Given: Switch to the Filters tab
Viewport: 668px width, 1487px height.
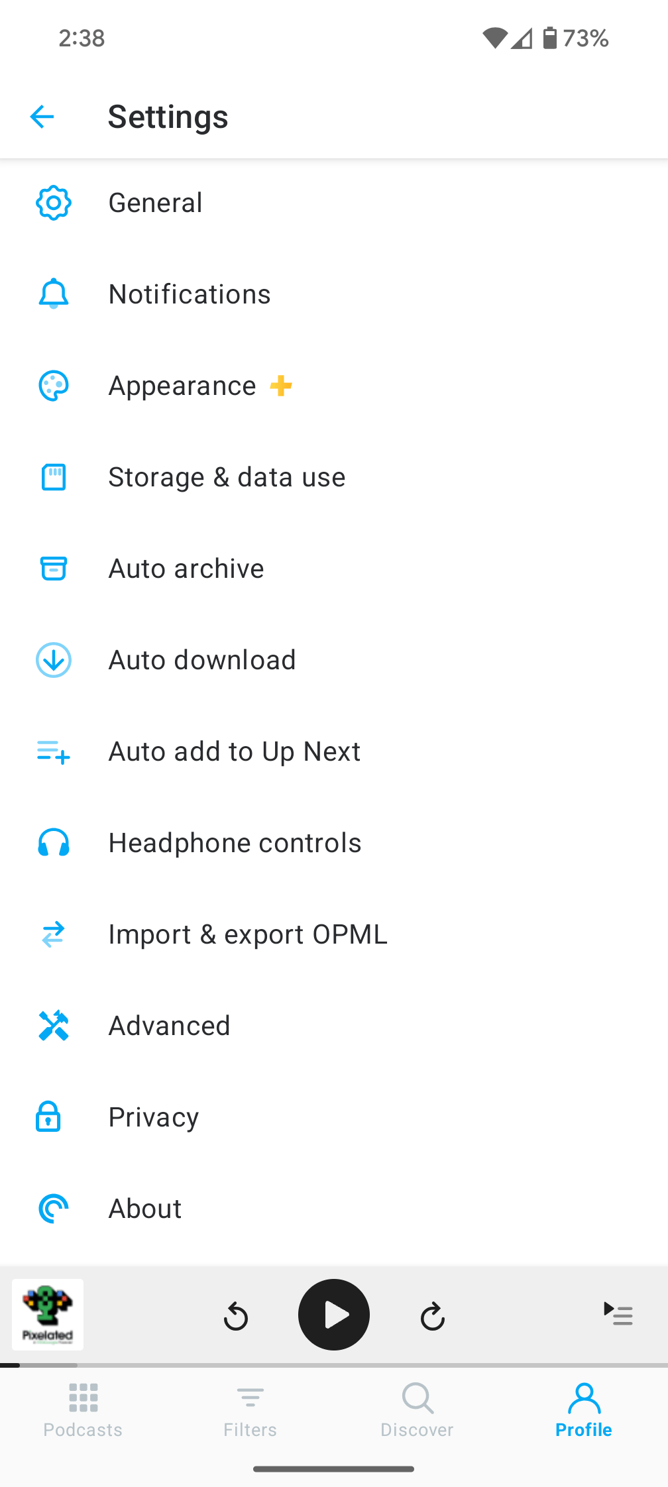Looking at the screenshot, I should pos(250,1409).
